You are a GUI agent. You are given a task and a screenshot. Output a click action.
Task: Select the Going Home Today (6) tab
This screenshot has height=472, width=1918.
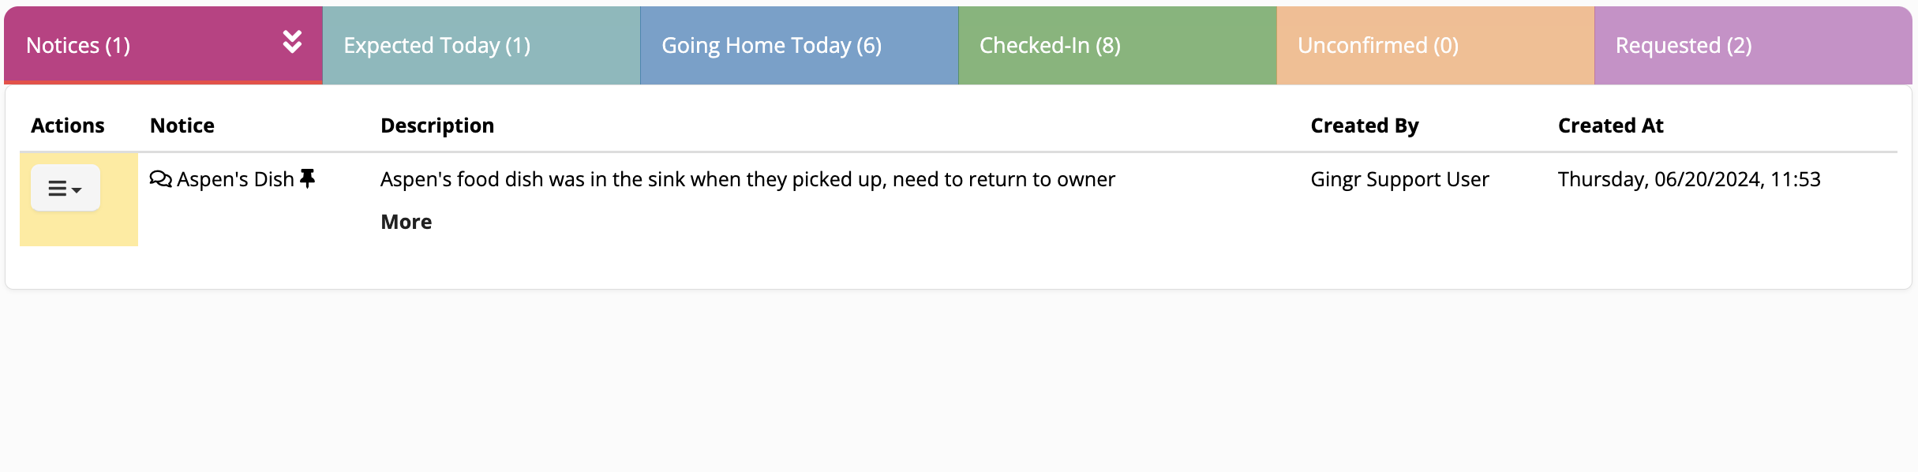[771, 46]
